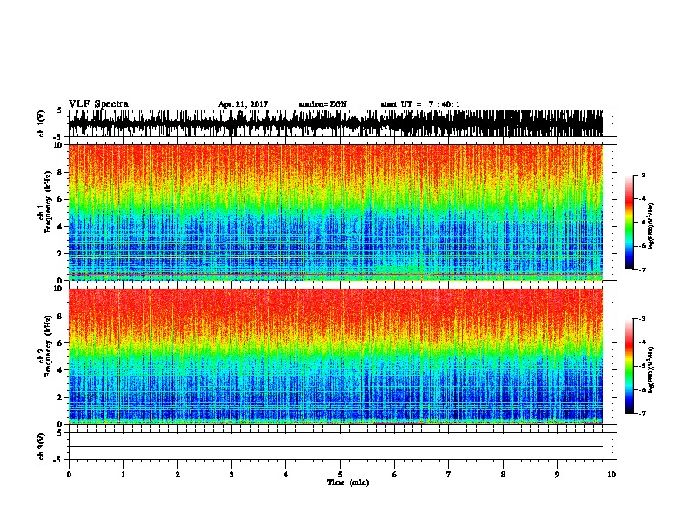Click the 'VLF Spectra' plot title
Image resolution: width=689 pixels, height=532 pixels.
(98, 104)
